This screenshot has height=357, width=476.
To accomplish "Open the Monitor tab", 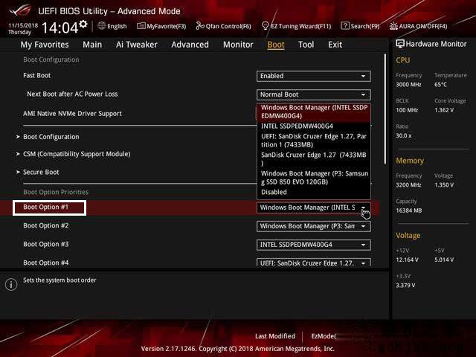I will point(238,45).
